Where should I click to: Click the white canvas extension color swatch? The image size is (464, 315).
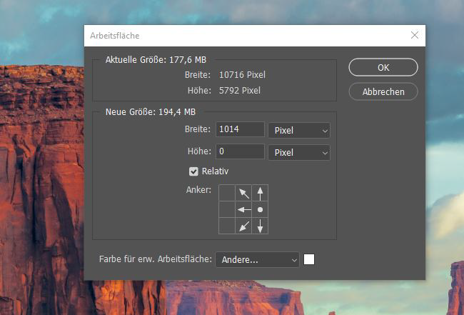point(309,259)
